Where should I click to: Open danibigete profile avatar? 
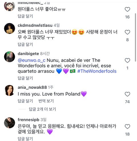pyautogui.click(x=9, y=57)
